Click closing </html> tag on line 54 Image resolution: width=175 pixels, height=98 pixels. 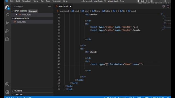[x=69, y=89]
